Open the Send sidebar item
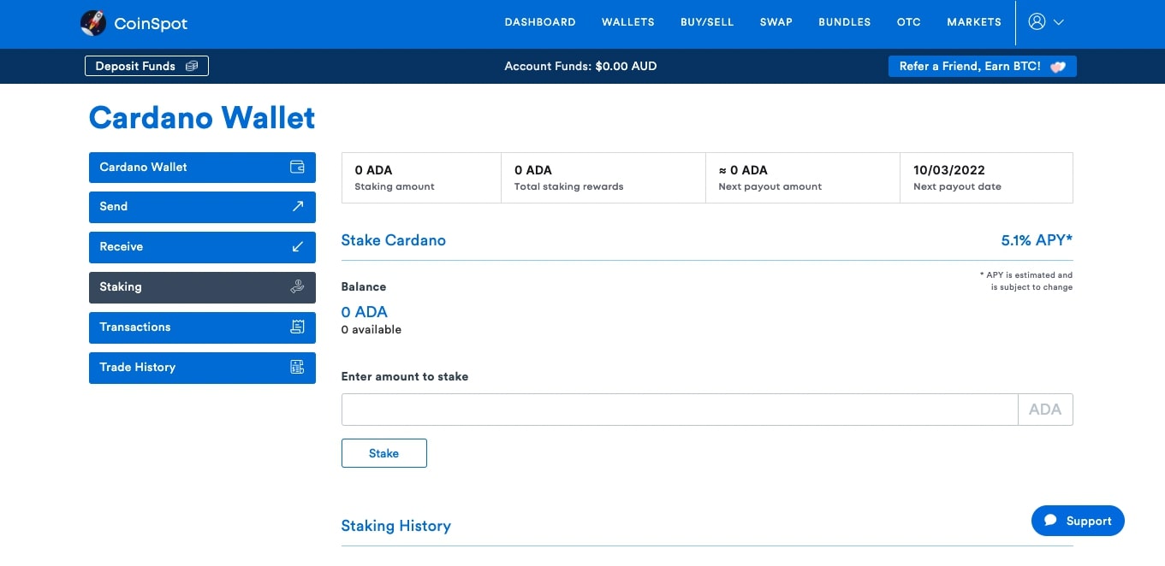1165x566 pixels. [x=202, y=207]
